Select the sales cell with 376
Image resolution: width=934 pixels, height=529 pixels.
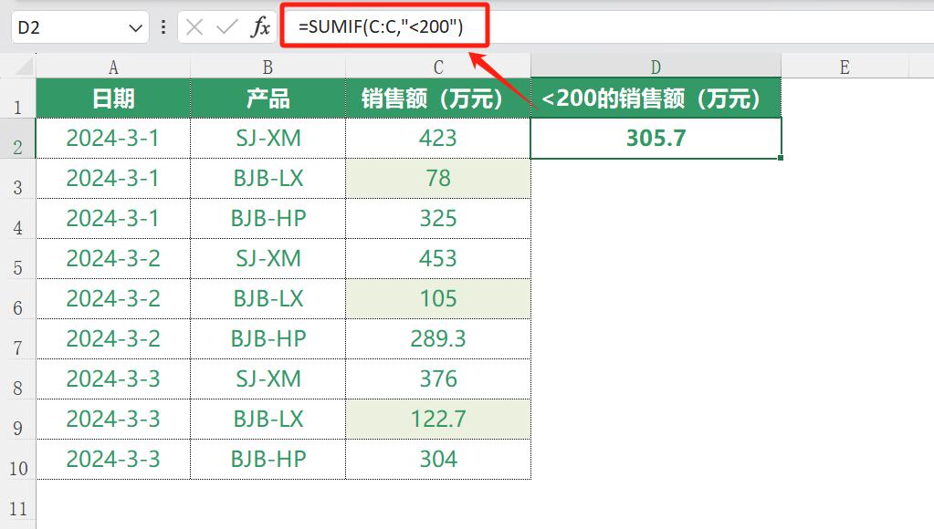[x=438, y=379]
